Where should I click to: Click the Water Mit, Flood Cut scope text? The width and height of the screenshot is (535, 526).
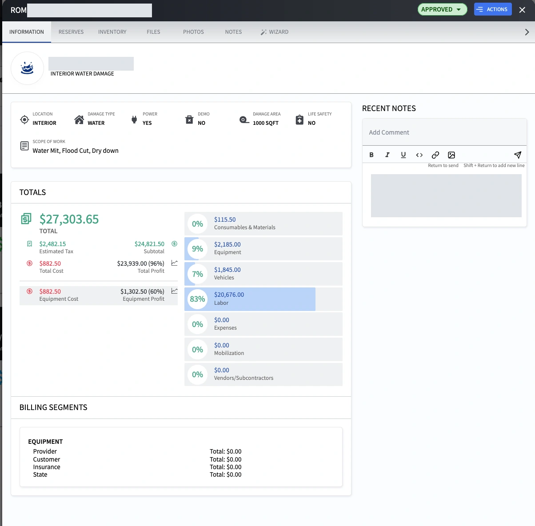(76, 151)
